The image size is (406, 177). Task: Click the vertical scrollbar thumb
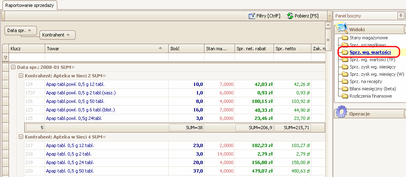[x=328, y=40]
